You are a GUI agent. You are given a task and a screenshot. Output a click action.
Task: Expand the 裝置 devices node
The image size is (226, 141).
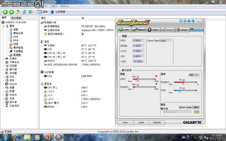click(3, 88)
